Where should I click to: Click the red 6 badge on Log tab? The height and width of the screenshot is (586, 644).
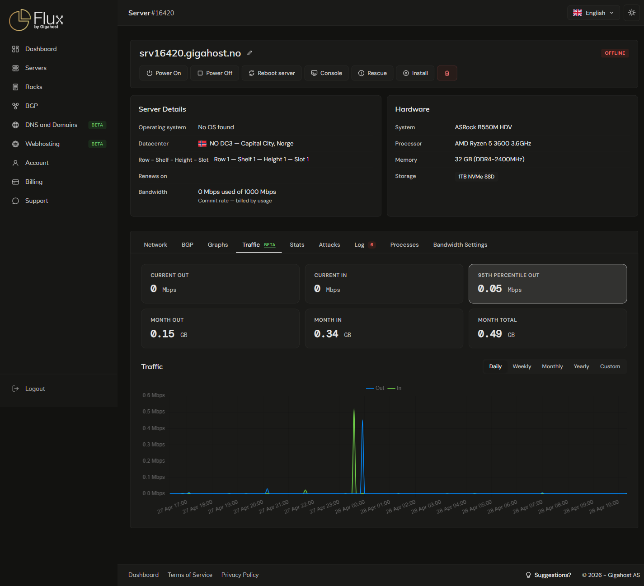click(372, 244)
